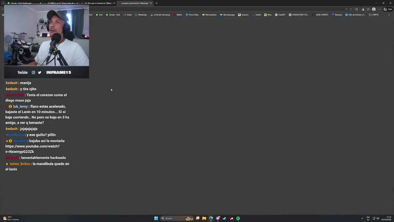Click the telmo_britos username in chat

tap(20, 164)
